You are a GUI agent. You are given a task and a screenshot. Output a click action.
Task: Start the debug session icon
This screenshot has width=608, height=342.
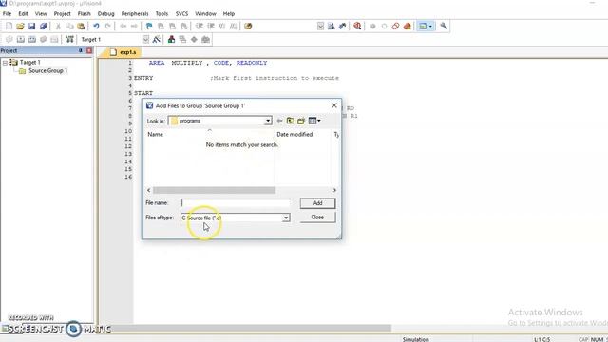click(357, 27)
